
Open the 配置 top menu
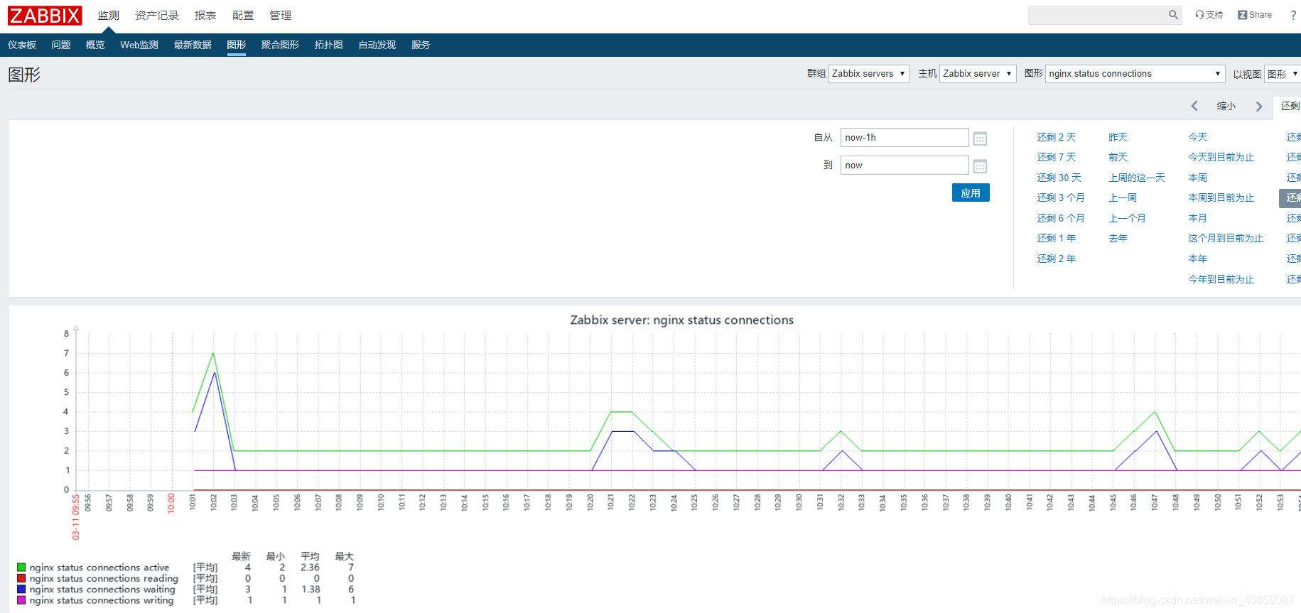(243, 15)
